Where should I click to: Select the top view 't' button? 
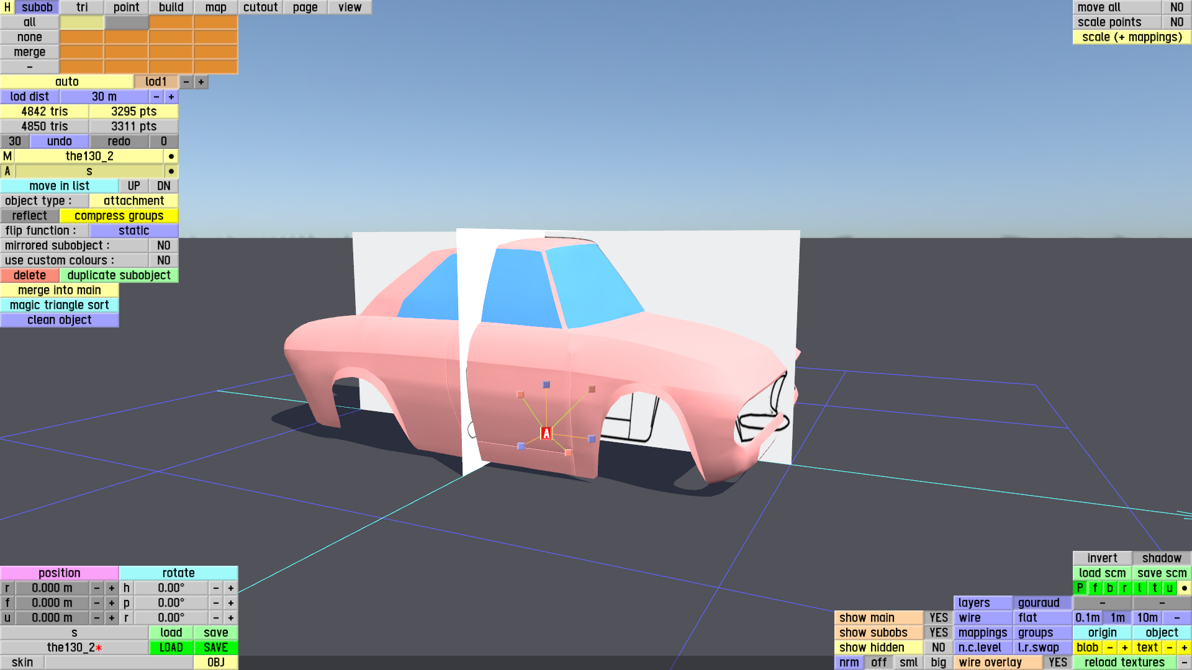pyautogui.click(x=1154, y=588)
